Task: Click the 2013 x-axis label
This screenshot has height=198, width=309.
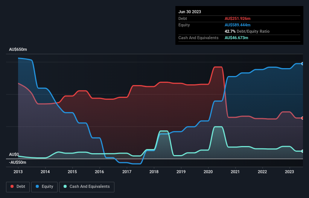Action: [18, 172]
